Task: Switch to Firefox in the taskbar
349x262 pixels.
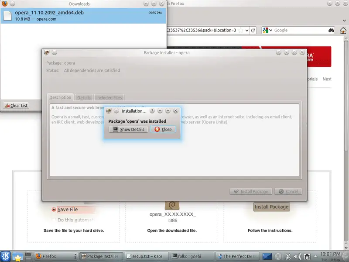Action: 56,256
